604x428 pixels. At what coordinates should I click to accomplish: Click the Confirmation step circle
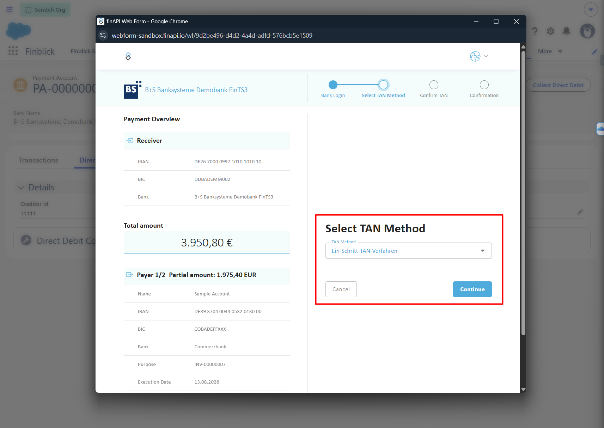(484, 85)
